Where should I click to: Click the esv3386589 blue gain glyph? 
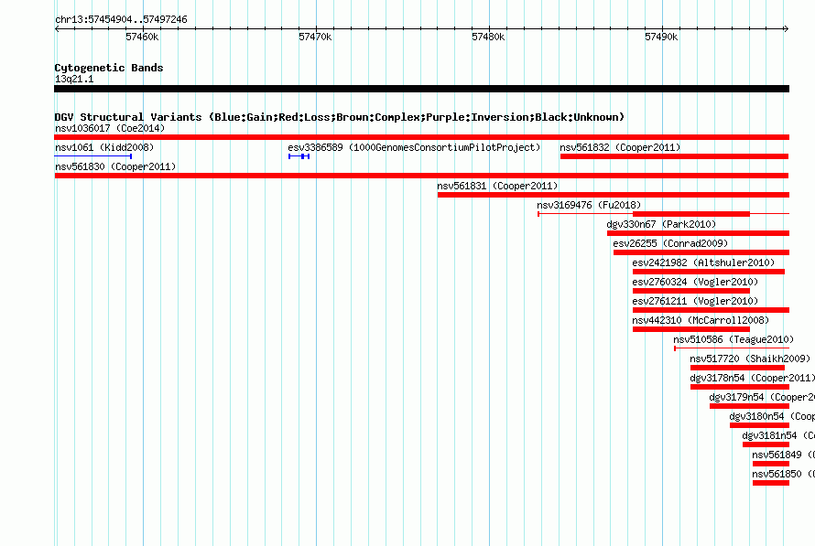pyautogui.click(x=299, y=156)
